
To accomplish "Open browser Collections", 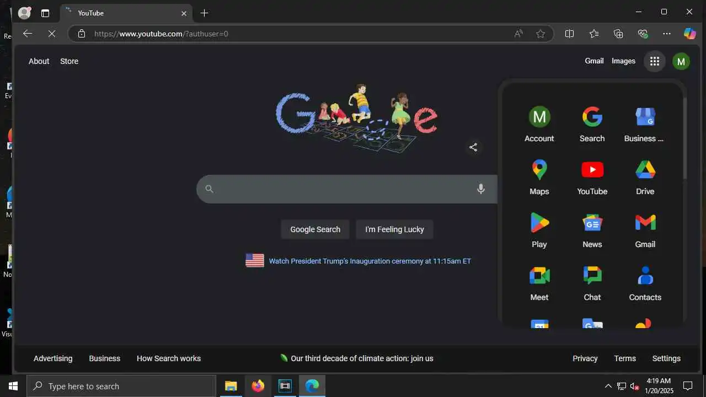I will tap(618, 34).
